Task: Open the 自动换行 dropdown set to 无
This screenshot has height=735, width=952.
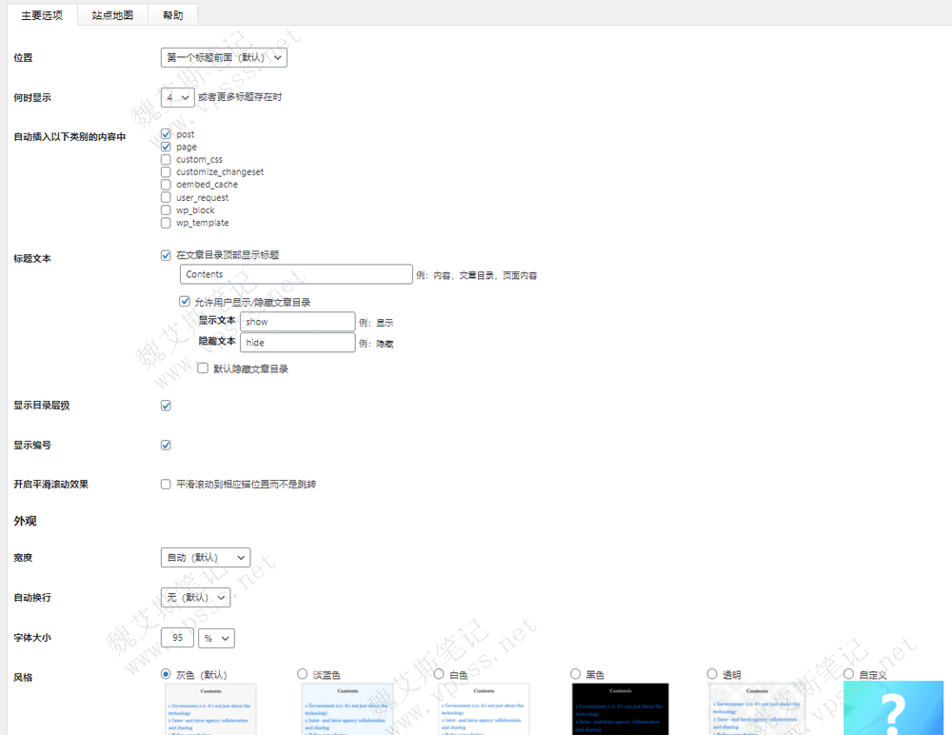Action: pyautogui.click(x=195, y=597)
